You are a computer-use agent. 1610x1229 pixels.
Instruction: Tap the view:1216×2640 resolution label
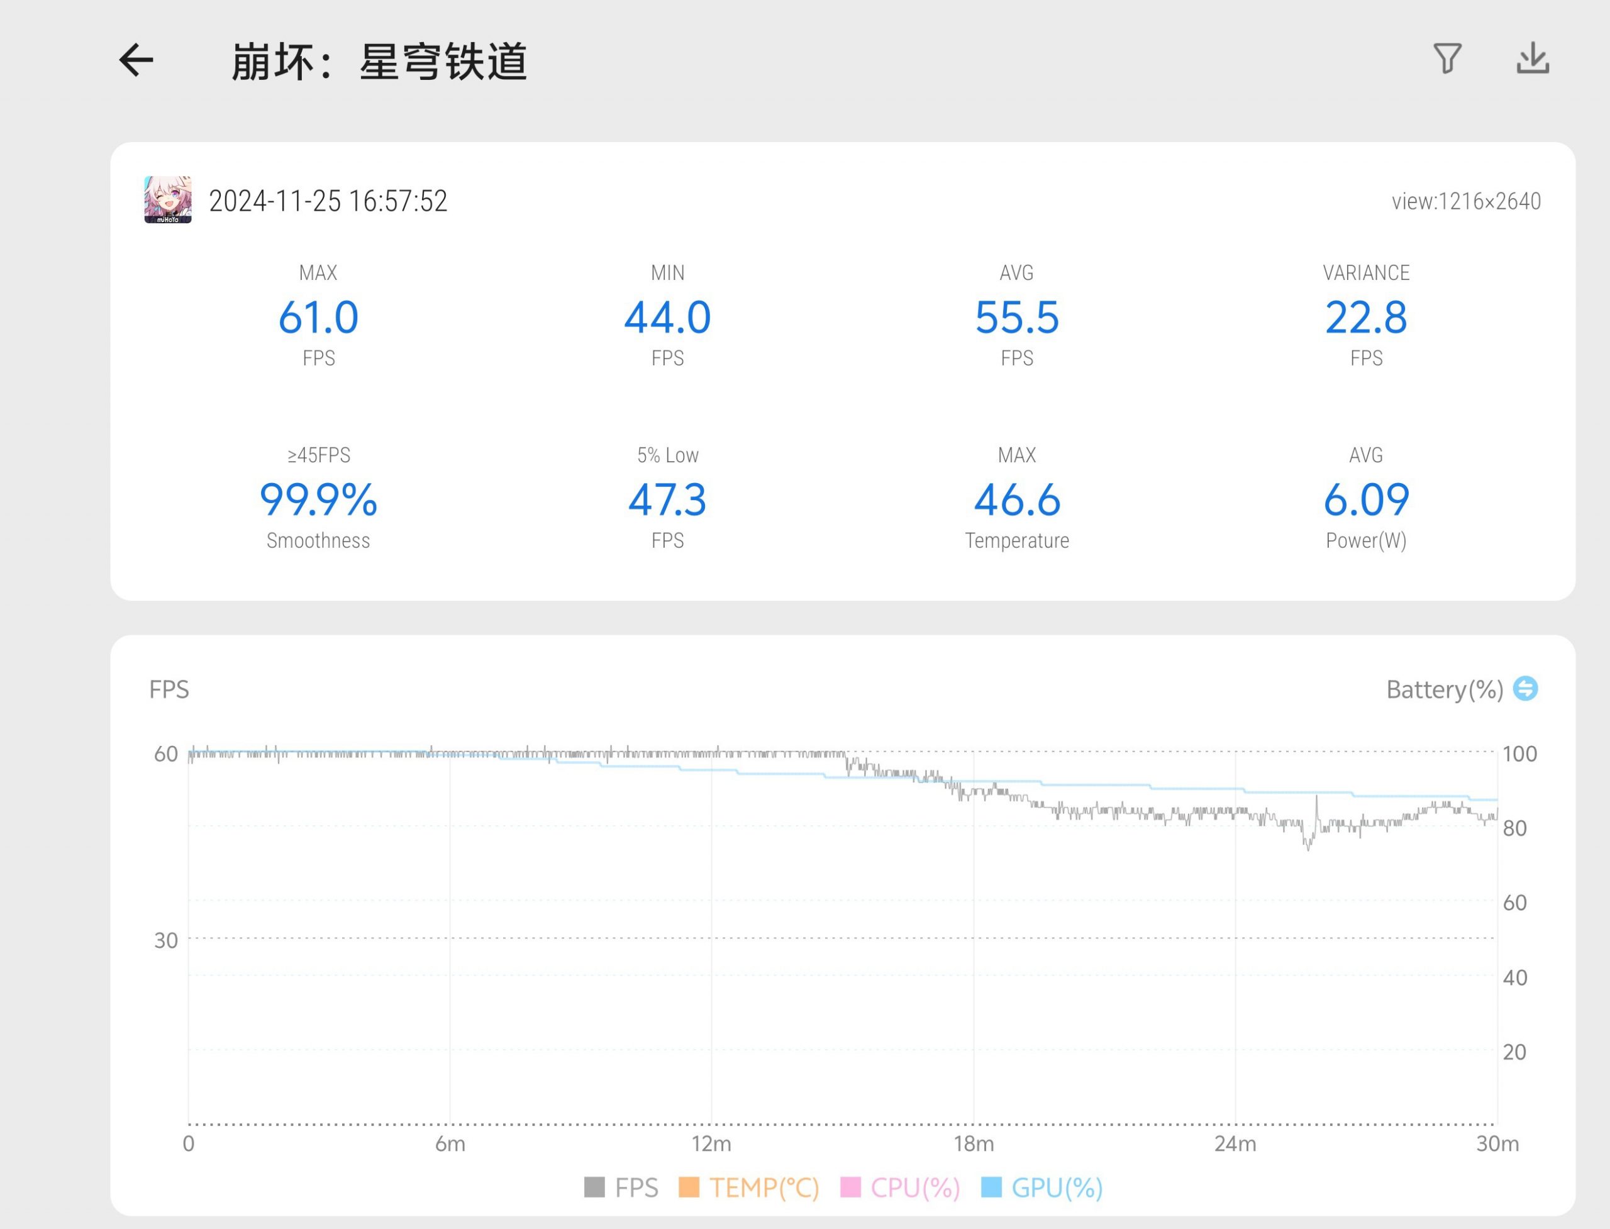(1466, 201)
